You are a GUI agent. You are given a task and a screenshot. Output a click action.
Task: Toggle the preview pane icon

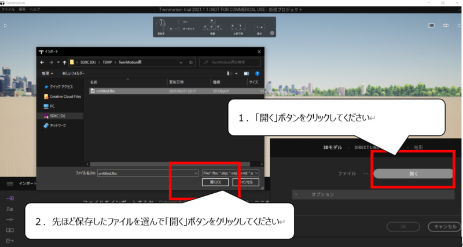point(247,73)
